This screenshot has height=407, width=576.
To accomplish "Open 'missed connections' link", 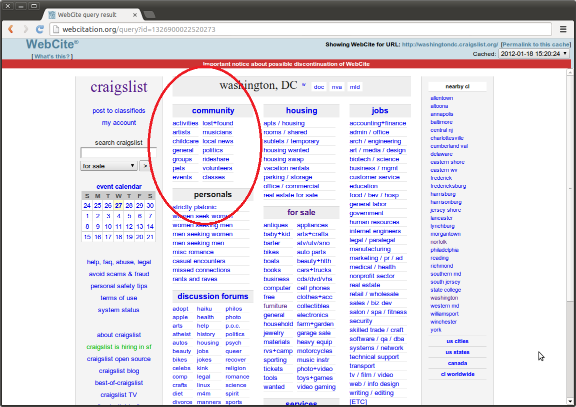I will (x=201, y=270).
